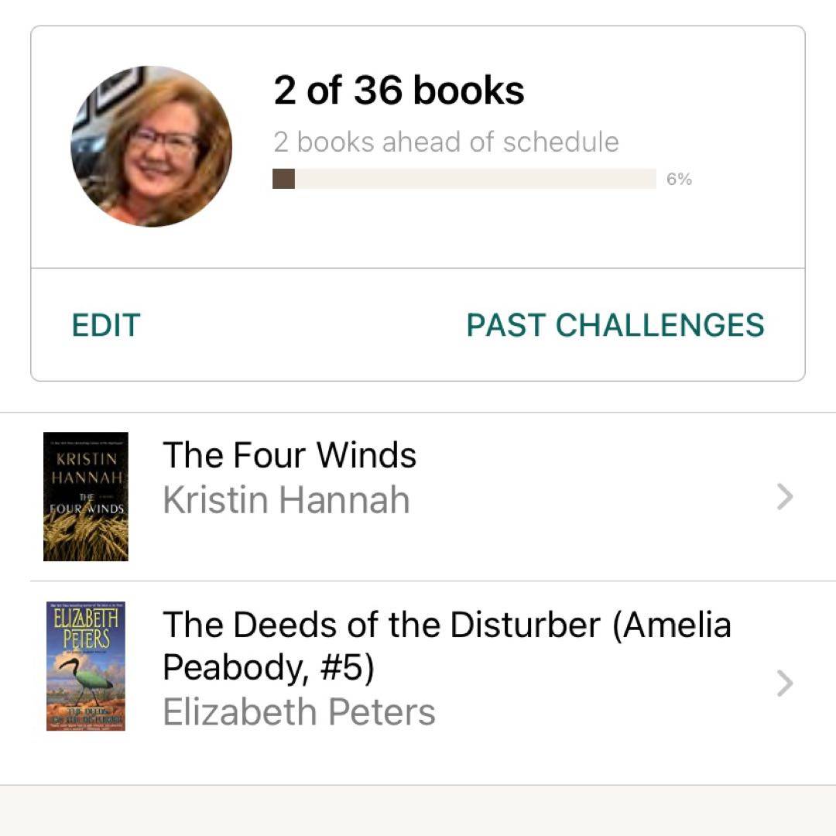Tap the profile avatar photo
836x836 pixels.
(x=151, y=146)
